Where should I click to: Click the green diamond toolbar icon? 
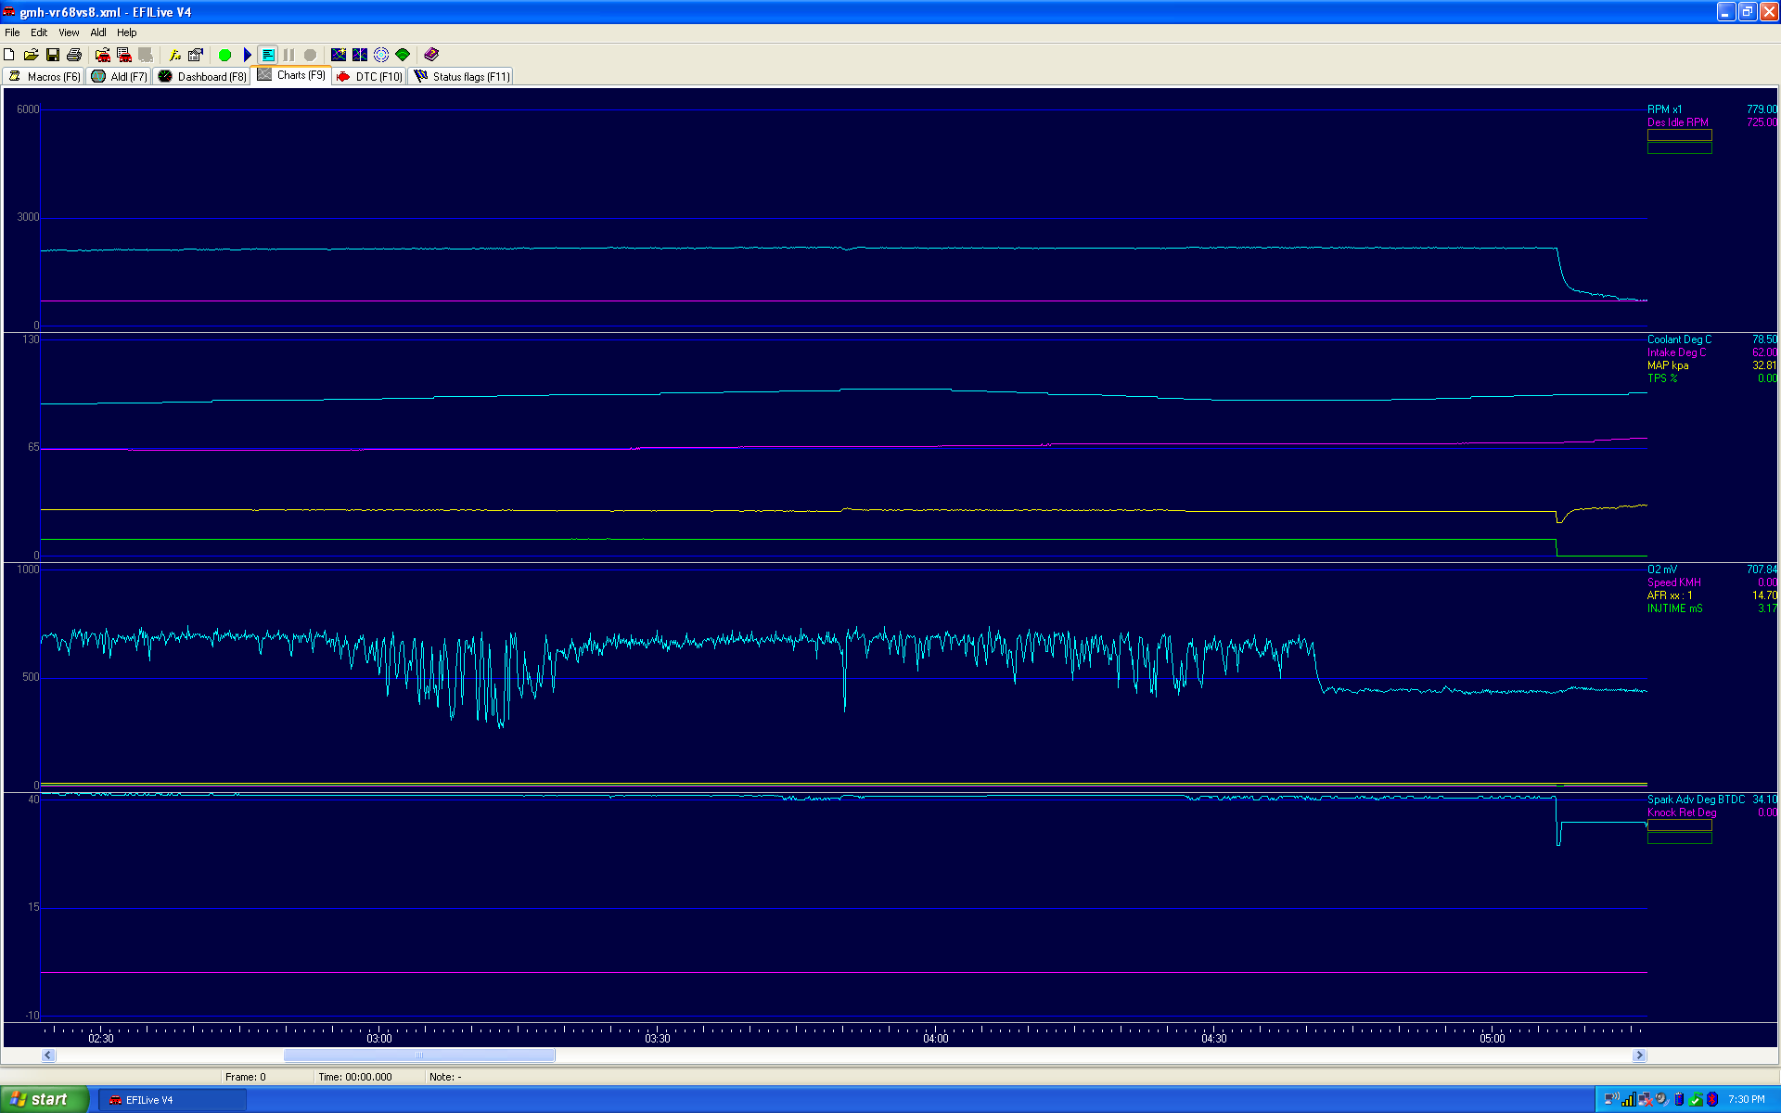tap(403, 55)
